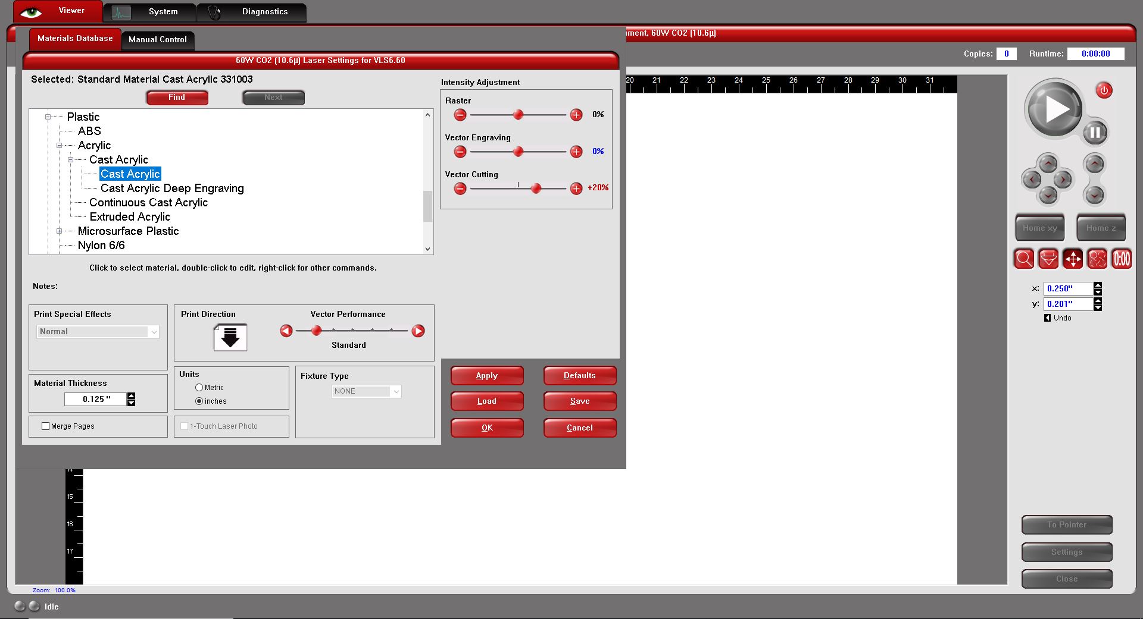This screenshot has height=619, width=1143.
Task: Click the Cancel button
Action: pos(580,428)
